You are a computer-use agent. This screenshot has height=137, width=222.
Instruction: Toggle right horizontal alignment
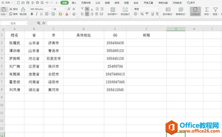(x=92, y=14)
